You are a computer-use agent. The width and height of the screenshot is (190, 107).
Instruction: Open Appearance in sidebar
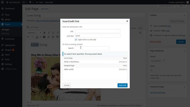(x=10, y=45)
